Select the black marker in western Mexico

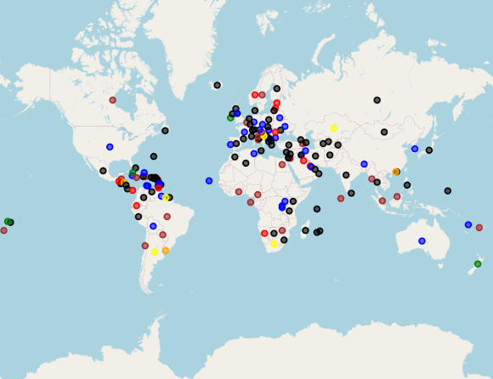(x=103, y=171)
